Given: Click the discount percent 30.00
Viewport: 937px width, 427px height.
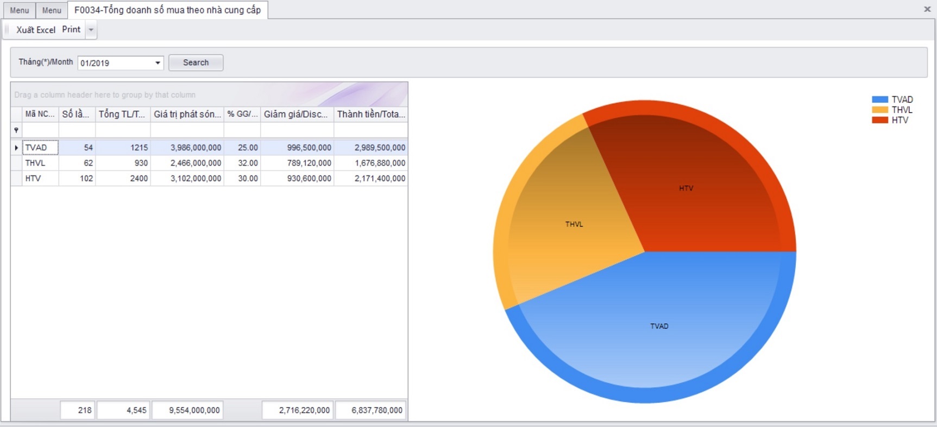Looking at the screenshot, I should [242, 178].
